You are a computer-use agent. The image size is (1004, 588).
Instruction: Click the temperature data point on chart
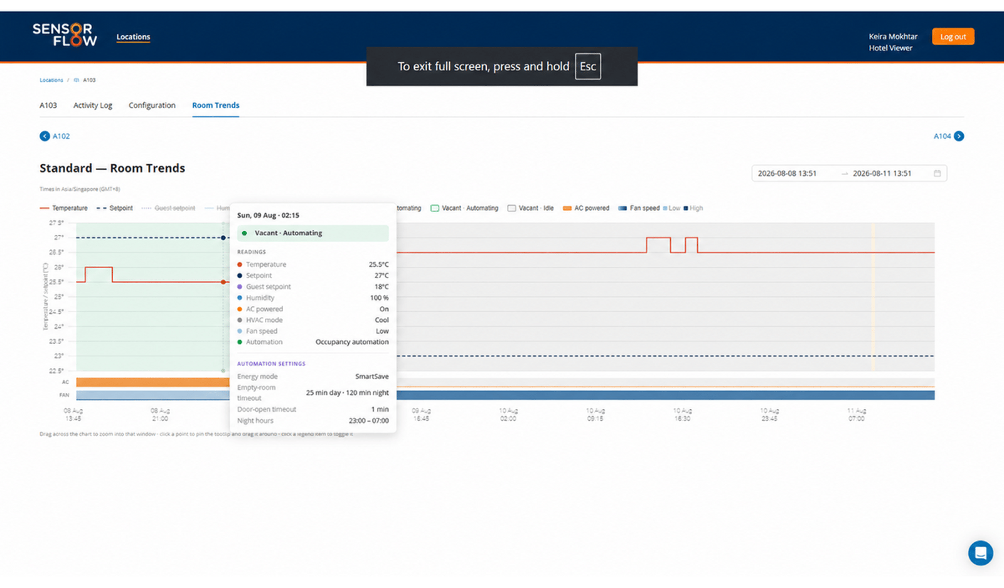tap(223, 282)
